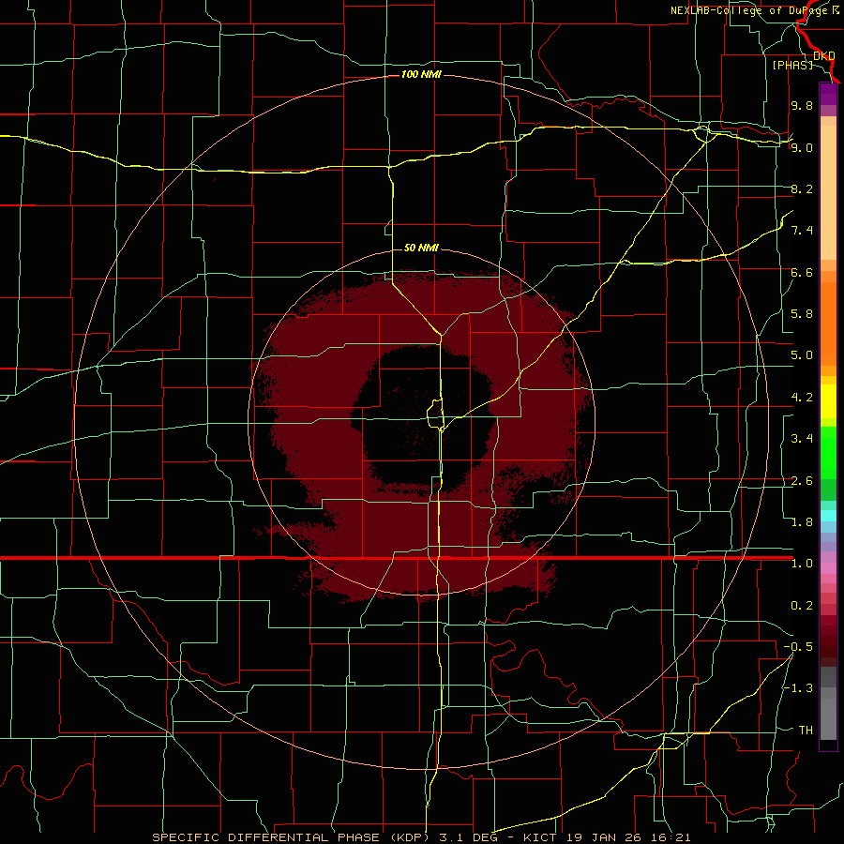Click the TH threshold label
The image size is (844, 844).
(x=806, y=731)
